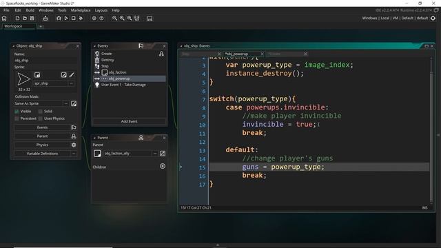Click the Events button in object panel
The height and width of the screenshot is (248, 441).
(x=42, y=127)
